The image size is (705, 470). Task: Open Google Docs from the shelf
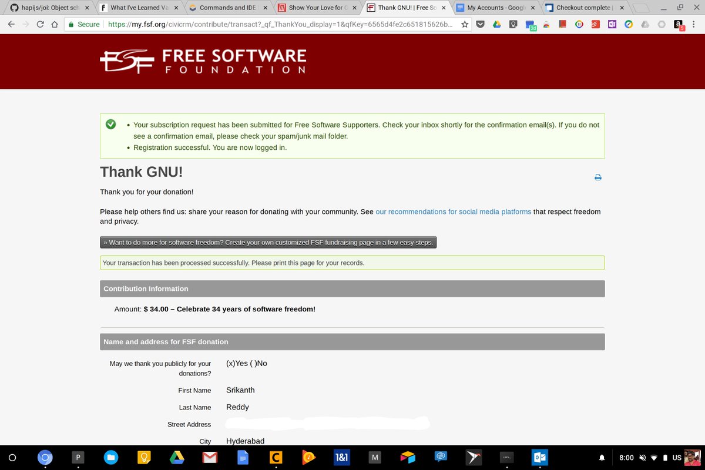tap(243, 458)
